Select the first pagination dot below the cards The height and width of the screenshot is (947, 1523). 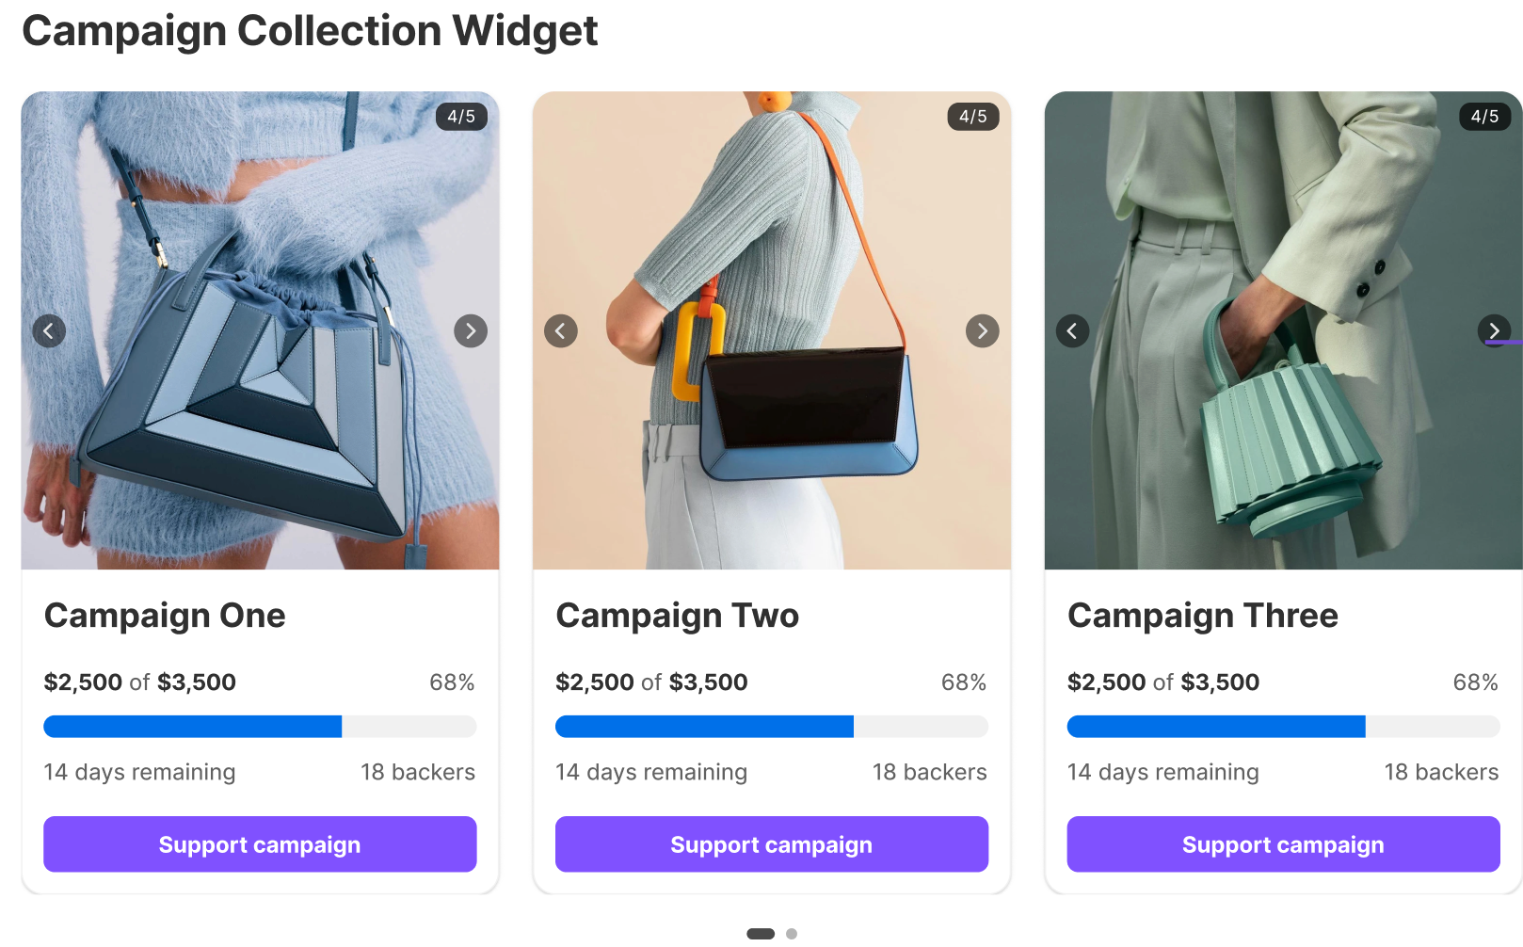coord(759,934)
